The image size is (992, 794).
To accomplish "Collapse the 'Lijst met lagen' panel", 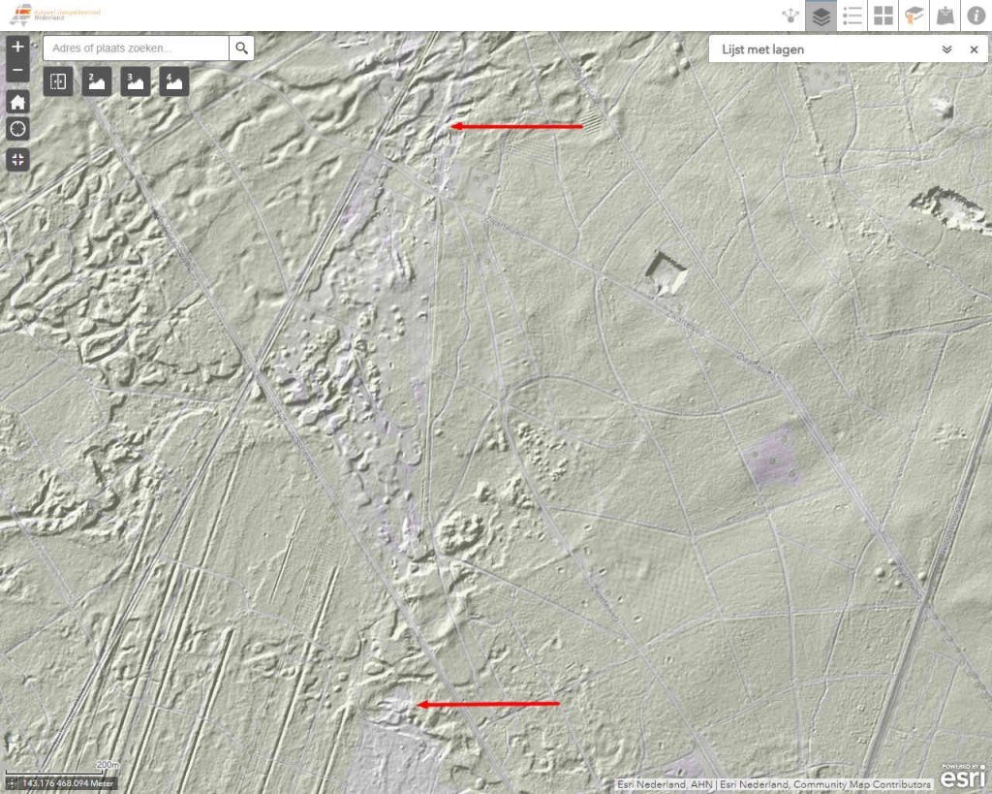I will pyautogui.click(x=946, y=49).
